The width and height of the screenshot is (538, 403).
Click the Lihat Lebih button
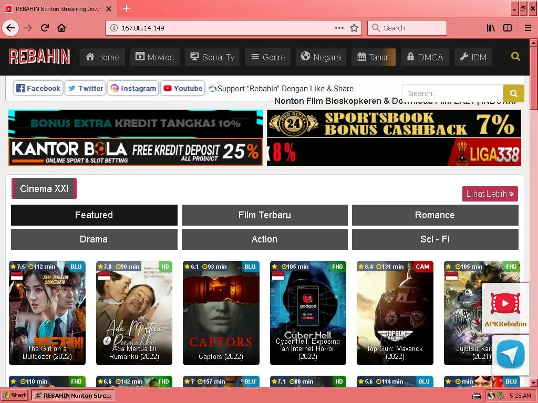(x=490, y=194)
